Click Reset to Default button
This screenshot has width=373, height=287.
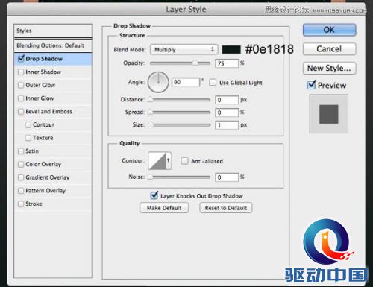(x=226, y=208)
